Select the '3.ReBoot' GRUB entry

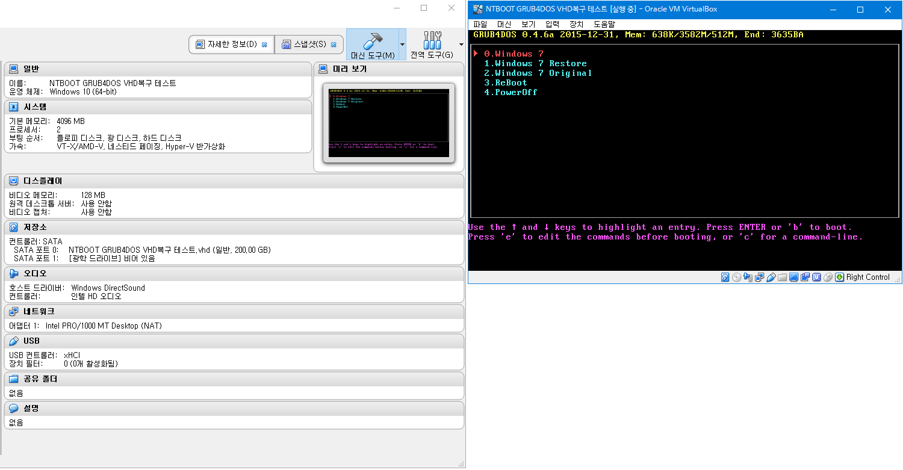506,82
